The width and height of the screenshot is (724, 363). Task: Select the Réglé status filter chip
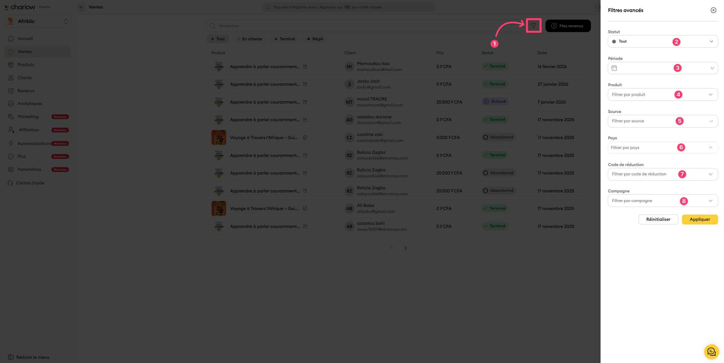coord(315,39)
